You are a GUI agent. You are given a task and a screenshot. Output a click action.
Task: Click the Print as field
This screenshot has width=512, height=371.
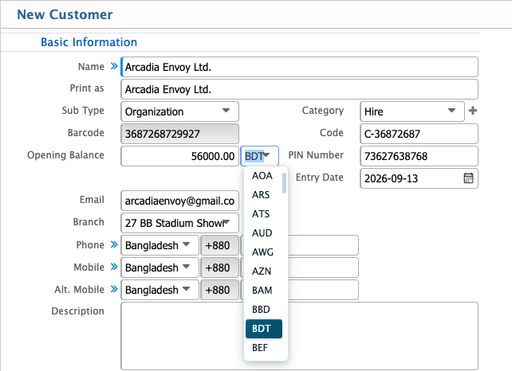click(299, 89)
